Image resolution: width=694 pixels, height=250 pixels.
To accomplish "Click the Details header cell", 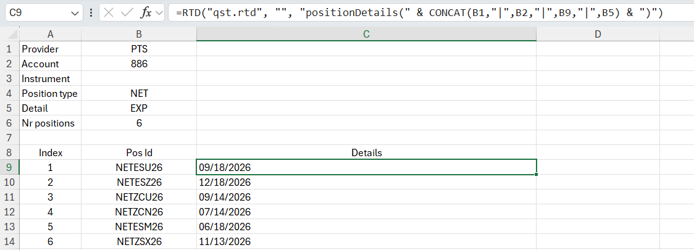I will (x=367, y=152).
